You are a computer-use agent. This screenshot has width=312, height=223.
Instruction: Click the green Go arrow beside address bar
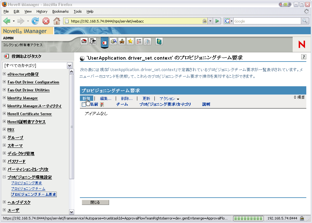click(217, 21)
